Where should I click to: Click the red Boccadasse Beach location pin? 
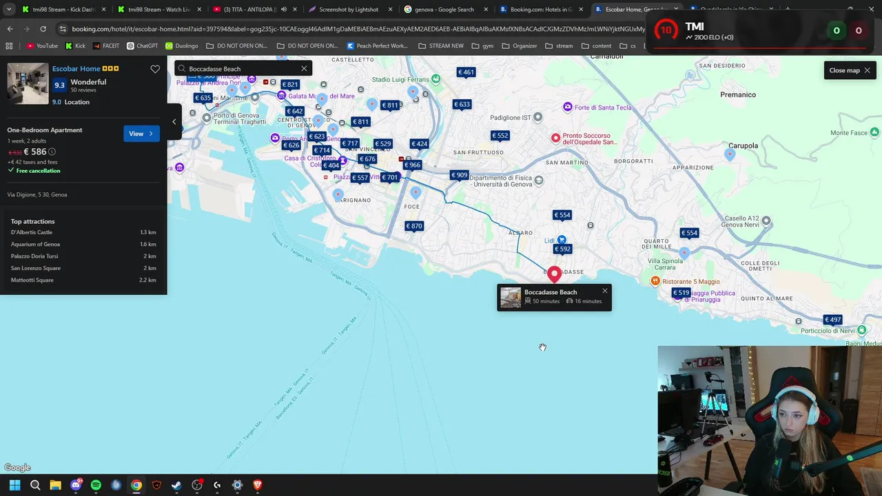click(x=555, y=275)
